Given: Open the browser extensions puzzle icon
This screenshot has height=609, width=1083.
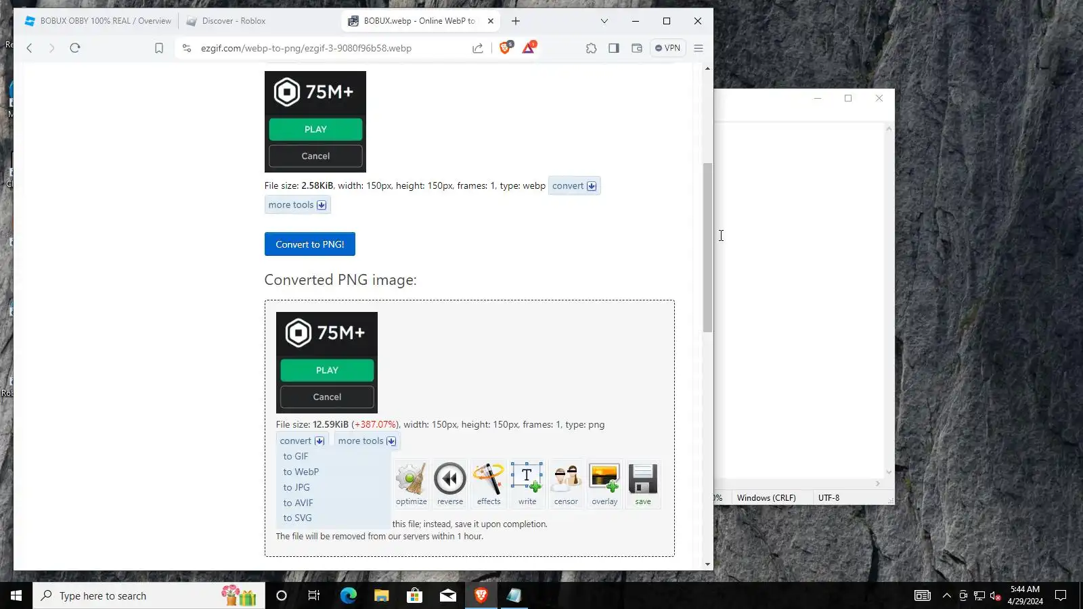Looking at the screenshot, I should [x=591, y=48].
